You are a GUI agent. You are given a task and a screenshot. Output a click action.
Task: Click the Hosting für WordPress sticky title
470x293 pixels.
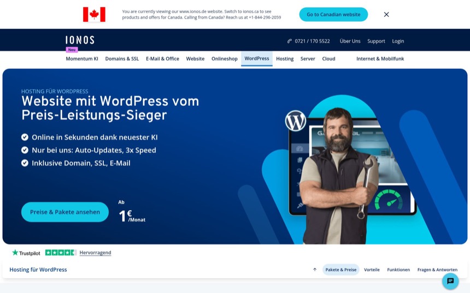38,270
